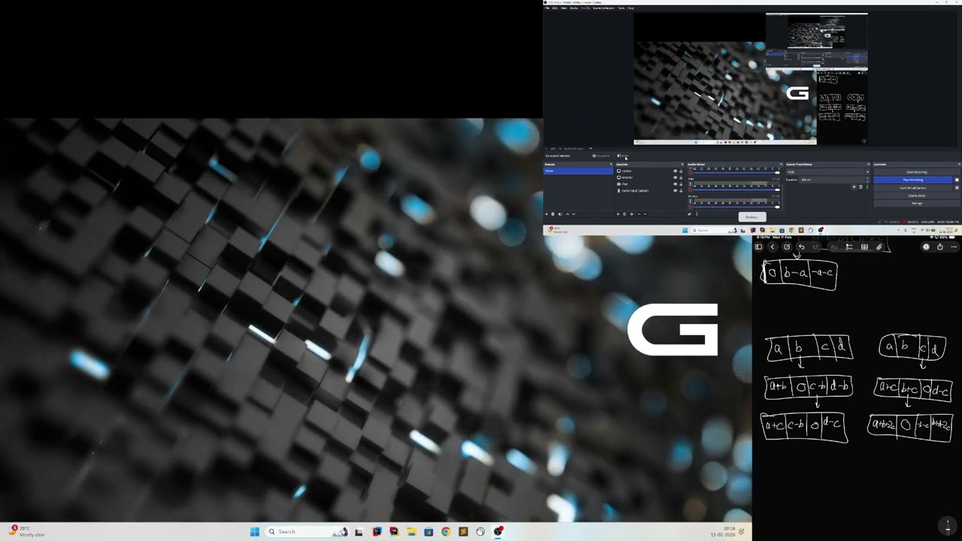The width and height of the screenshot is (962, 541).
Task: Adjust the iPad channel volume slider
Action: tap(737, 189)
